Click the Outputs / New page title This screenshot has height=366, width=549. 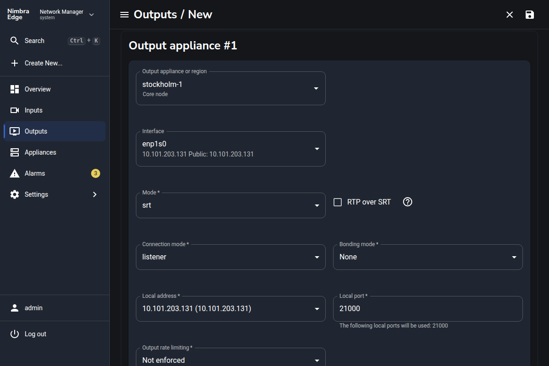point(173,15)
